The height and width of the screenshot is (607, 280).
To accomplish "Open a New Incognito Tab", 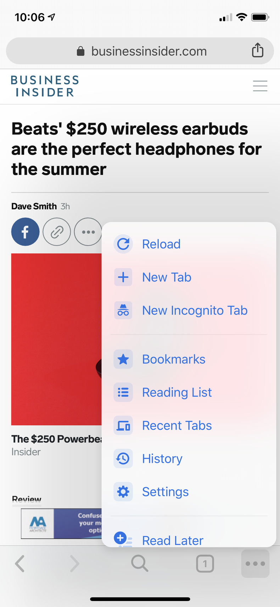I will click(x=195, y=310).
